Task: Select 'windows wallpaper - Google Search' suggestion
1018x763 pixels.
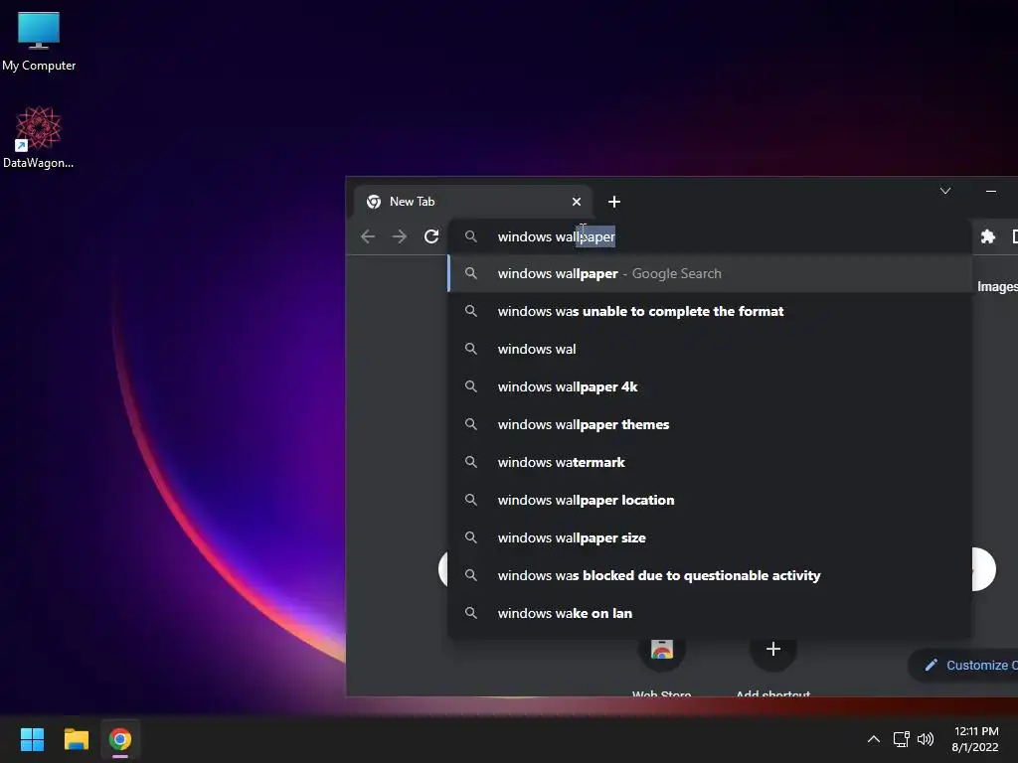Action: [710, 274]
